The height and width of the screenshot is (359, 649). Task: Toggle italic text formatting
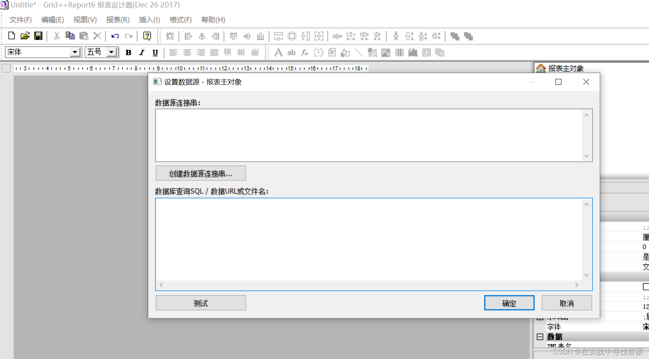[142, 52]
